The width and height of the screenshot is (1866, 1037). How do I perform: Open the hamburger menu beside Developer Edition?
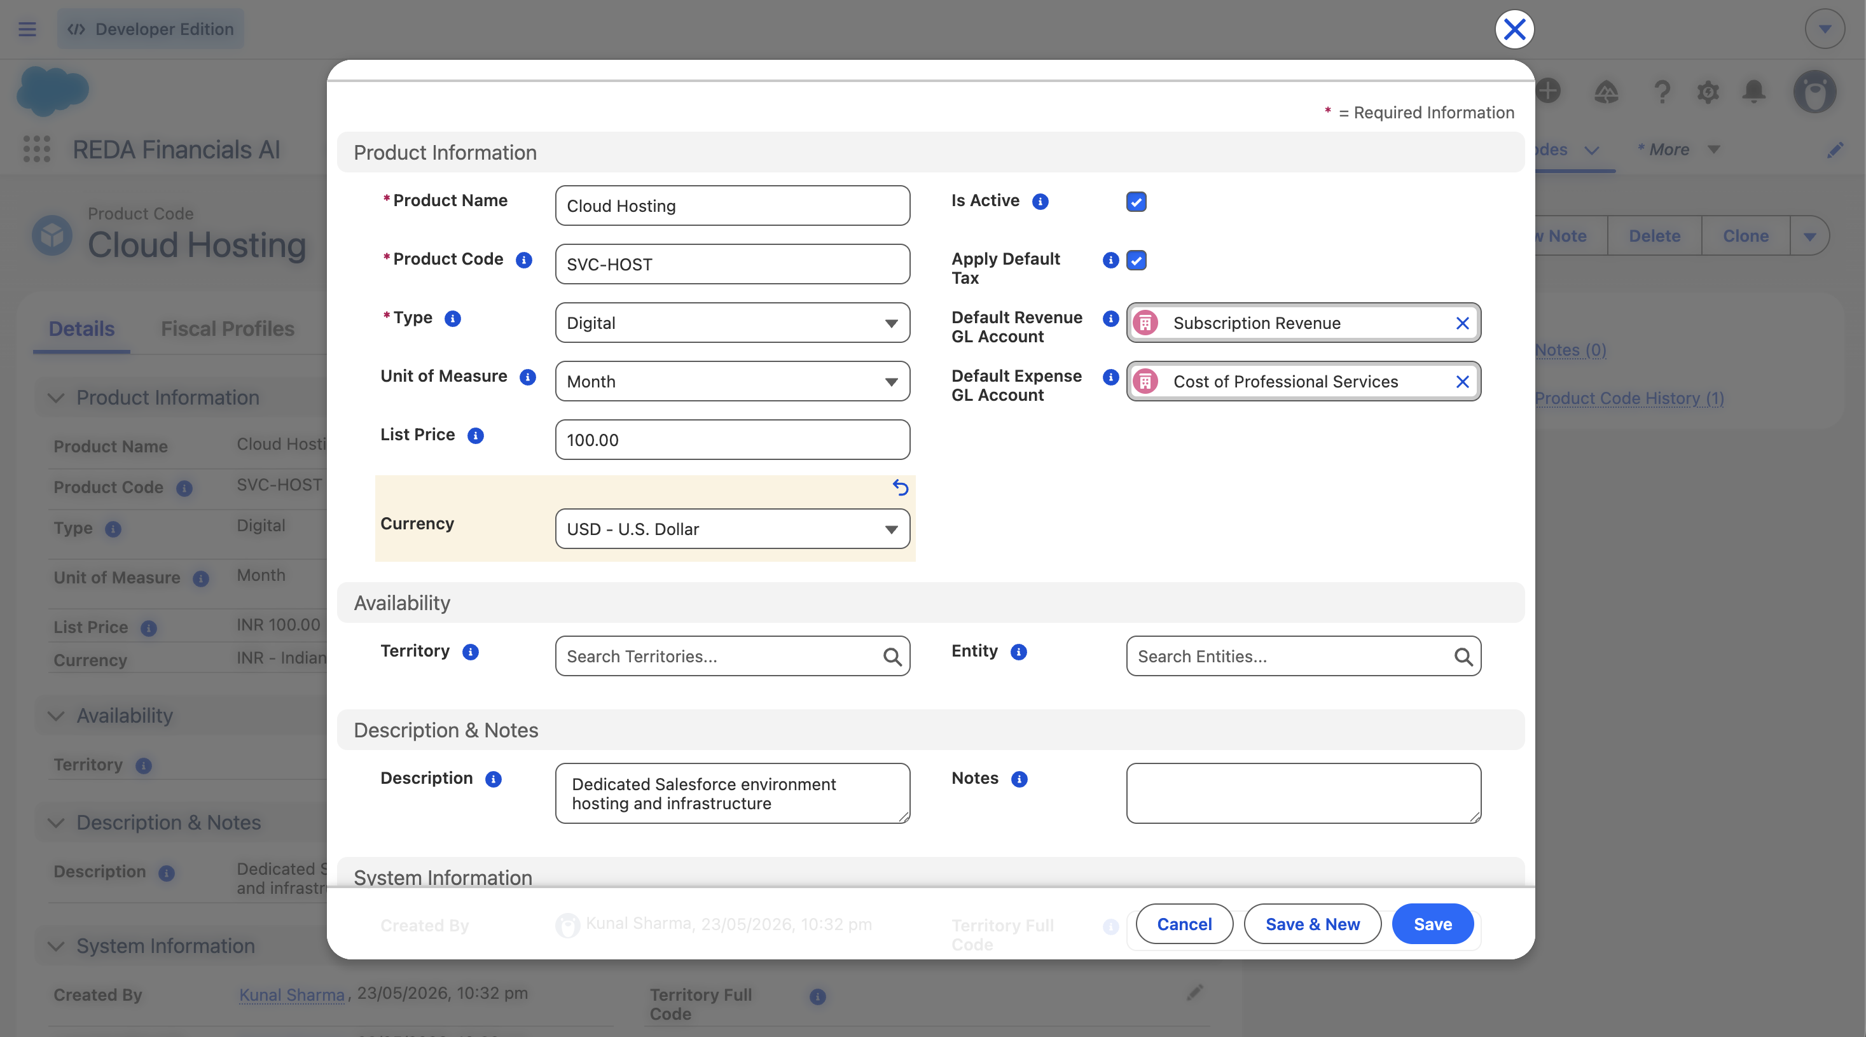[27, 29]
